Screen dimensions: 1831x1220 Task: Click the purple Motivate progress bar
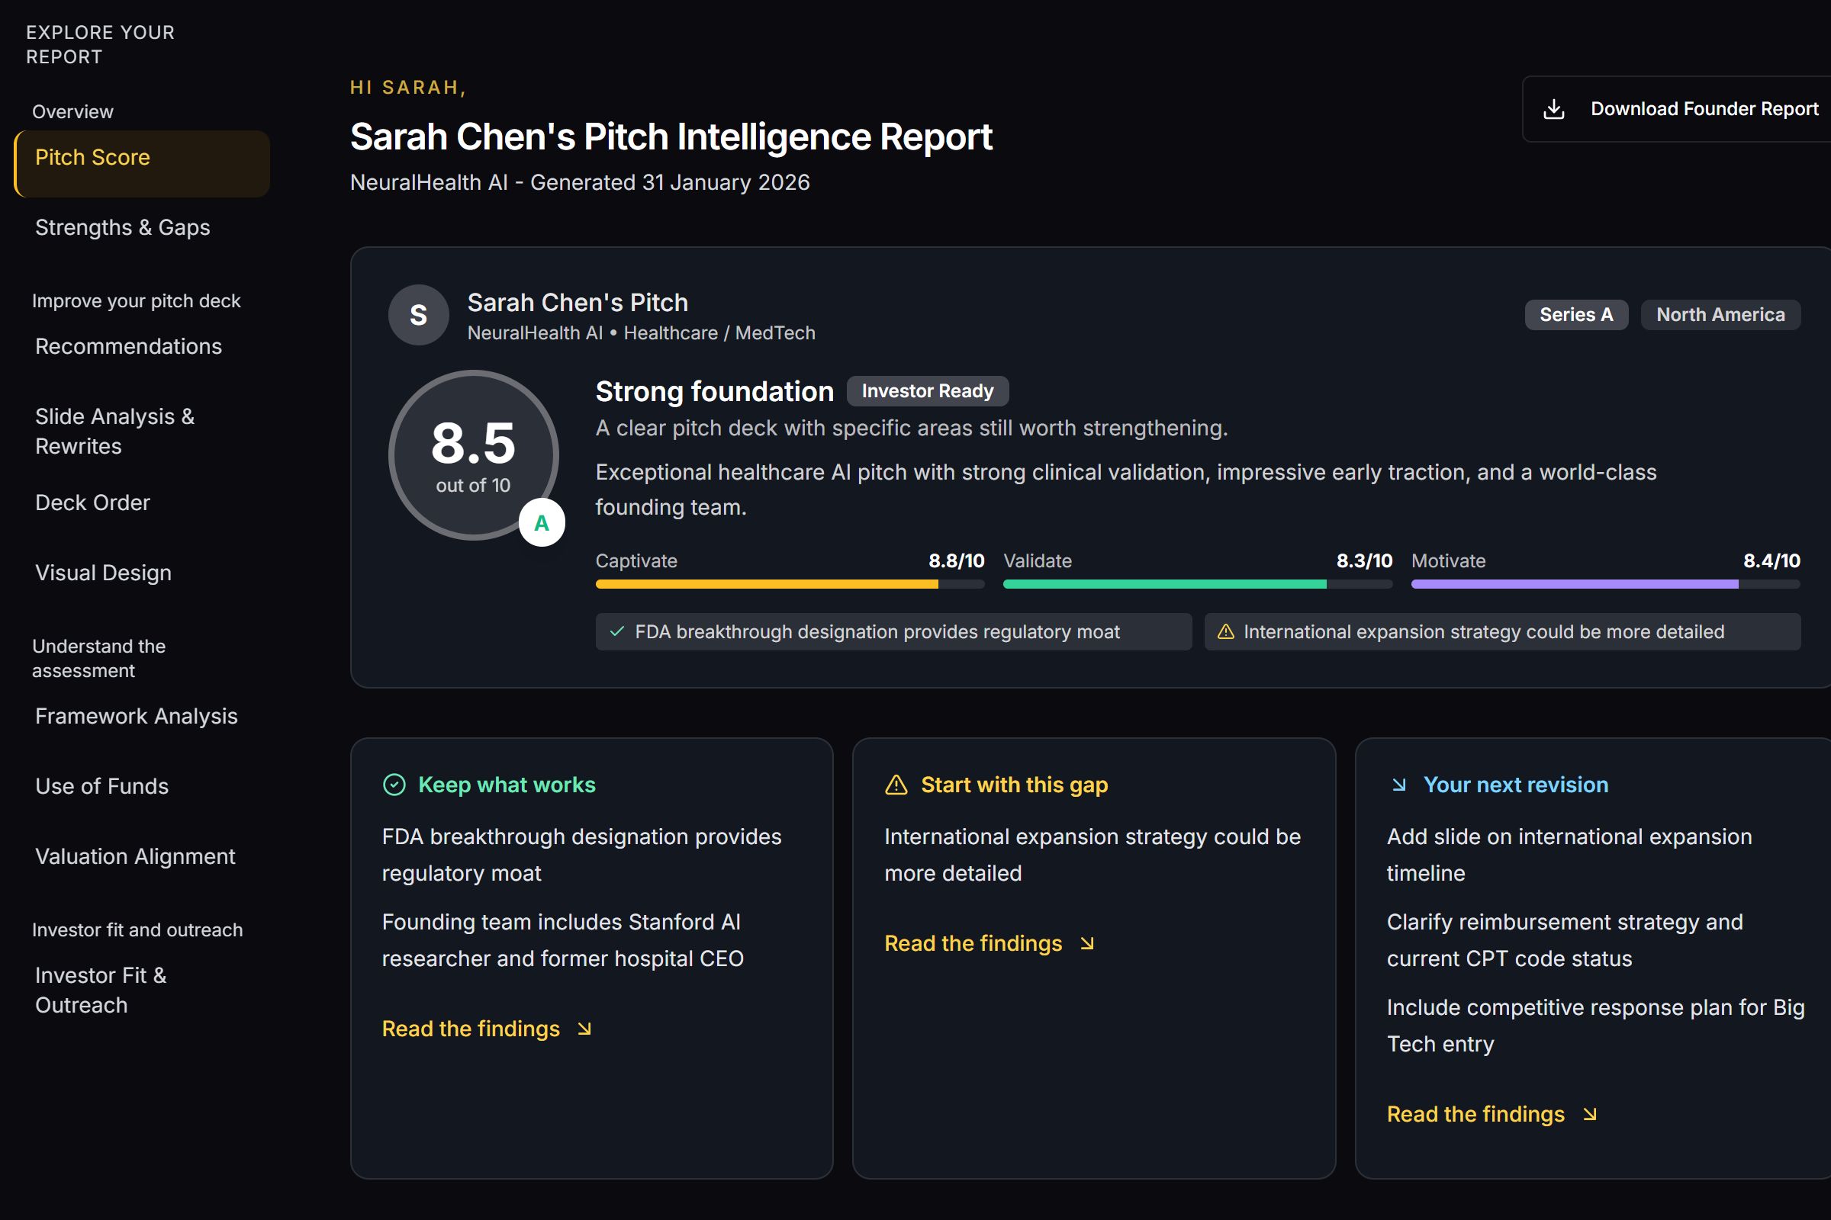click(1606, 583)
